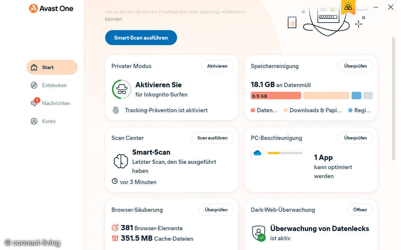Click the red 9.5 GB storage bar segment
The image size is (417, 250).
276,95
